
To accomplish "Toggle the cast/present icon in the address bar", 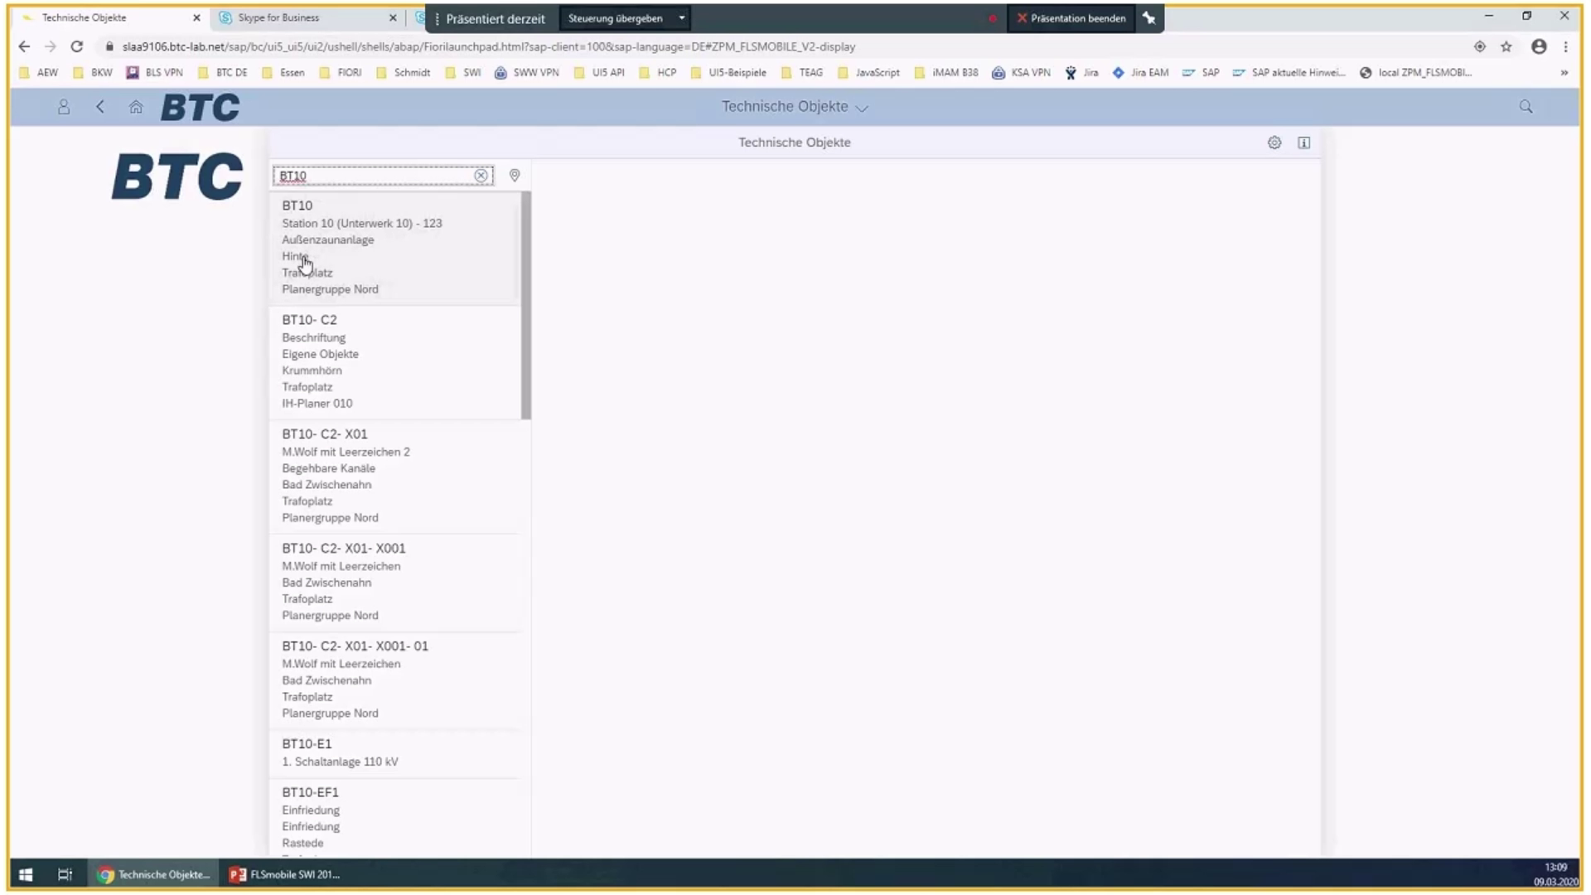I will [x=1481, y=47].
